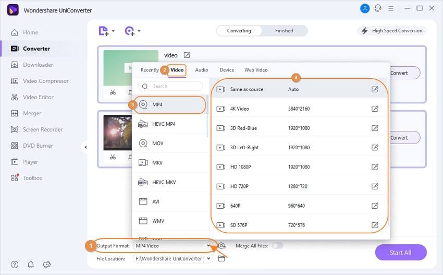The height and width of the screenshot is (275, 443).
Task: Select the MOV format
Action: click(x=170, y=144)
